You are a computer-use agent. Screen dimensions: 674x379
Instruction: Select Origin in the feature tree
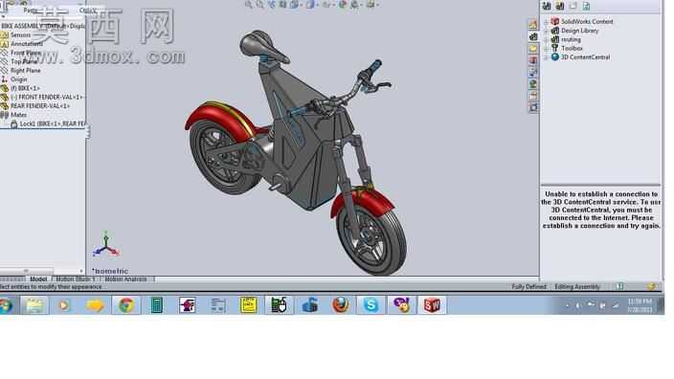click(18, 79)
